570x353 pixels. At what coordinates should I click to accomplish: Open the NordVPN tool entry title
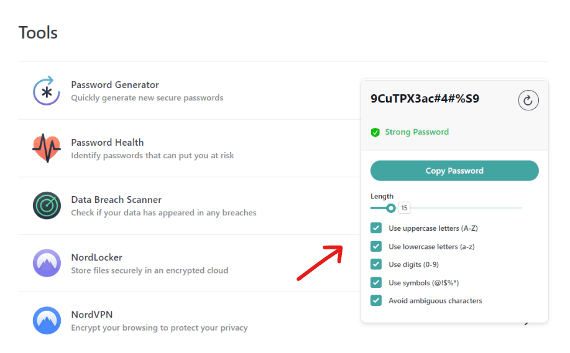92,315
